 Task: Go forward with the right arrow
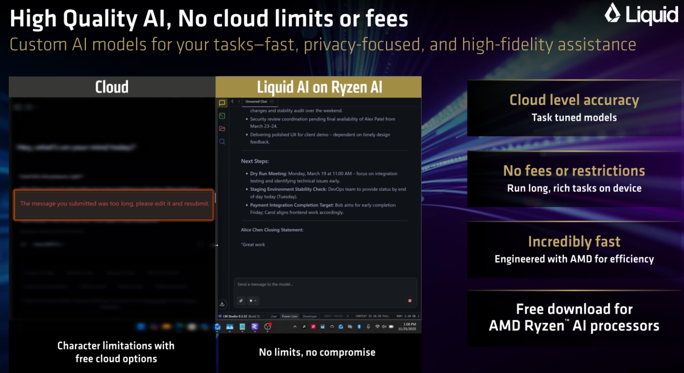point(238,102)
